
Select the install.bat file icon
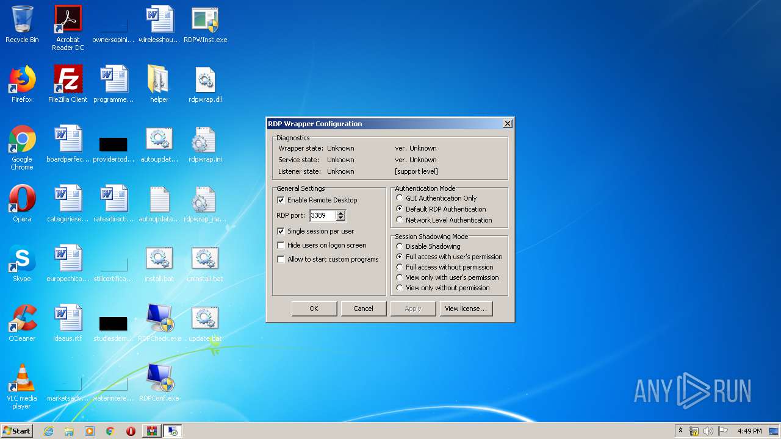click(159, 263)
